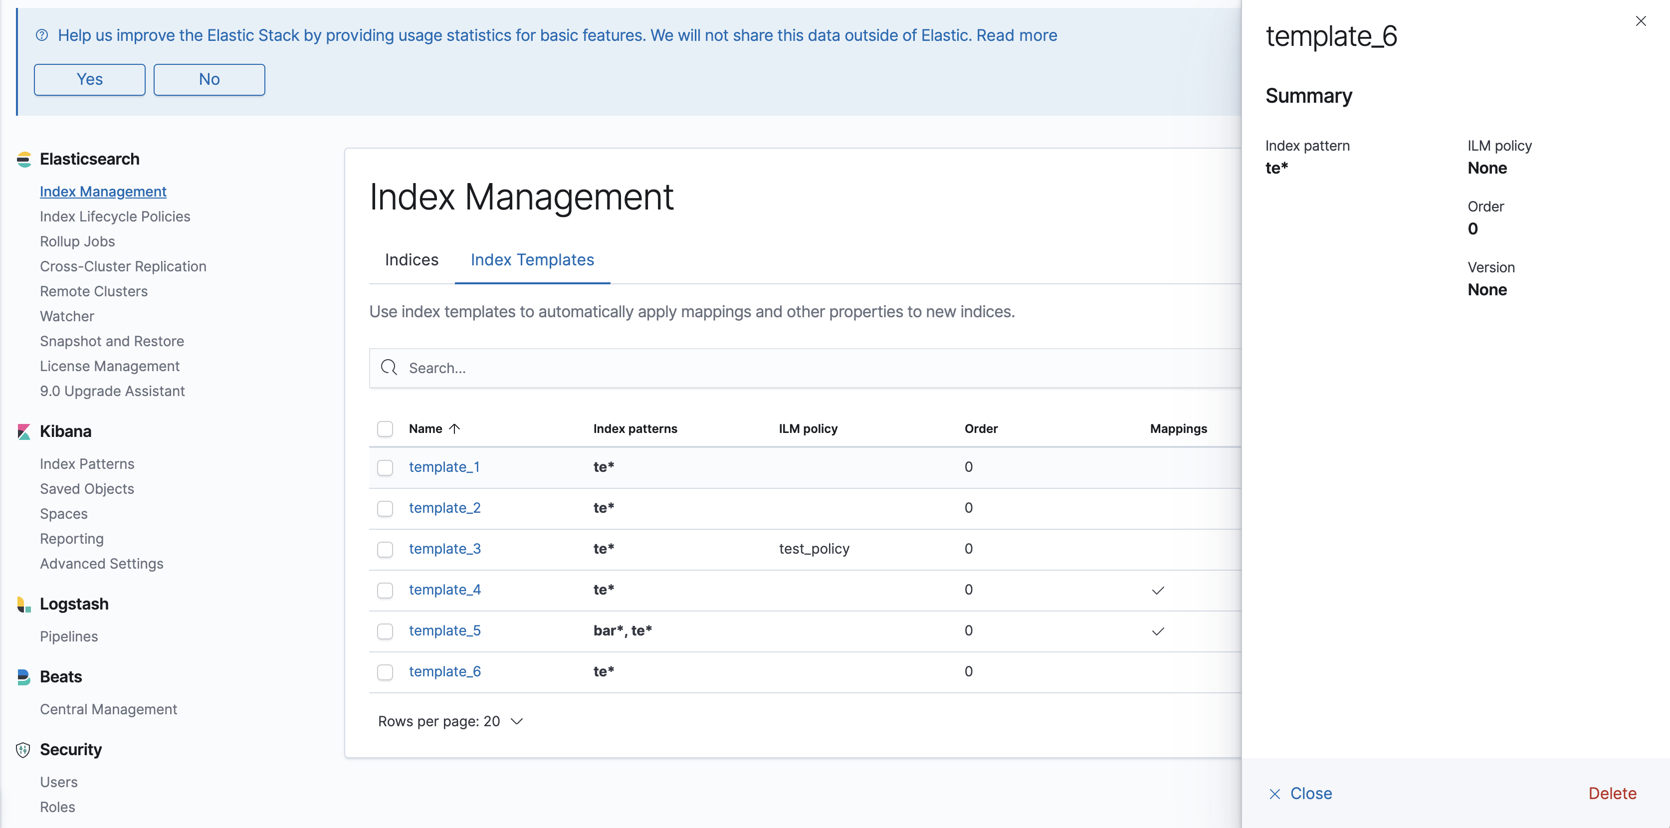This screenshot has height=828, width=1670.
Task: Click the Logstash logo icon
Action: click(x=24, y=605)
